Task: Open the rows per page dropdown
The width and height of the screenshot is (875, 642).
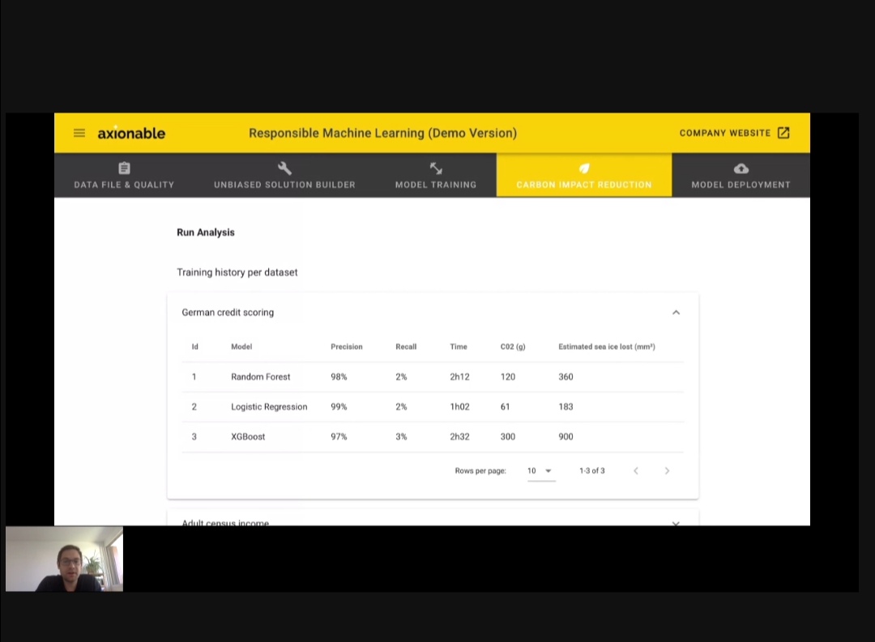Action: click(540, 470)
